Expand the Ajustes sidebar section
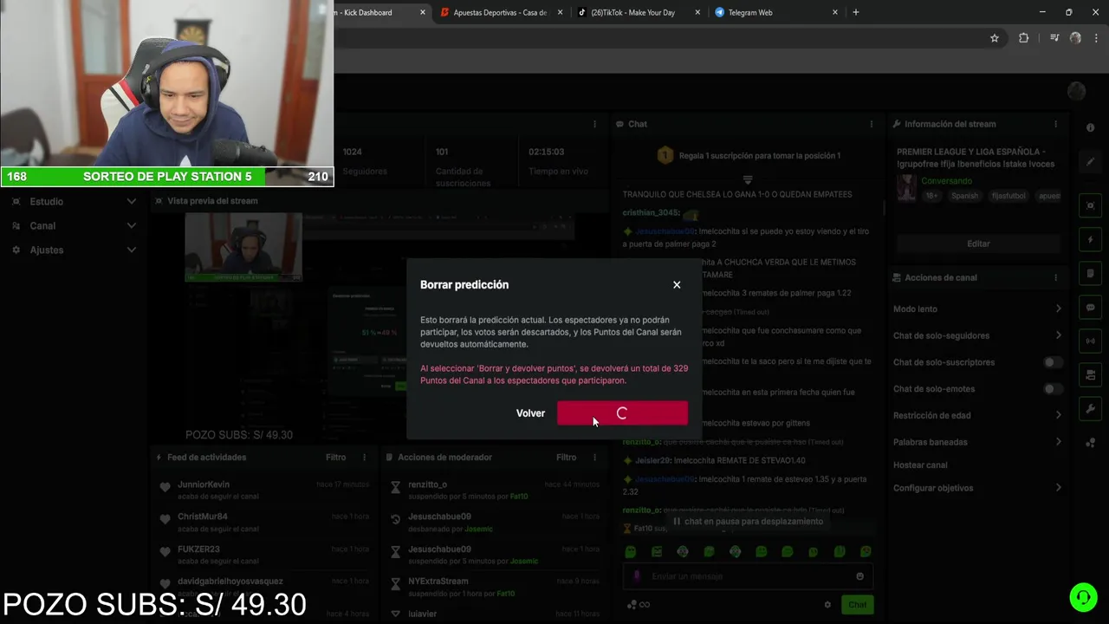This screenshot has height=624, width=1109. pyautogui.click(x=74, y=250)
